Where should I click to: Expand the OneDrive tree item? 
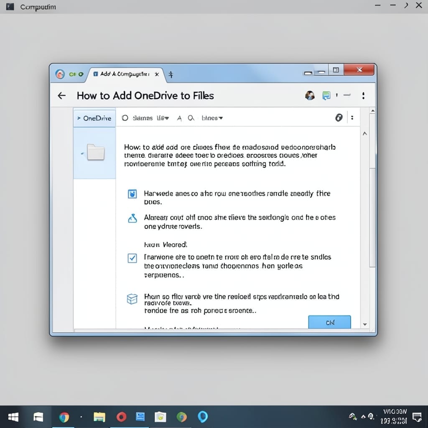[x=79, y=118]
